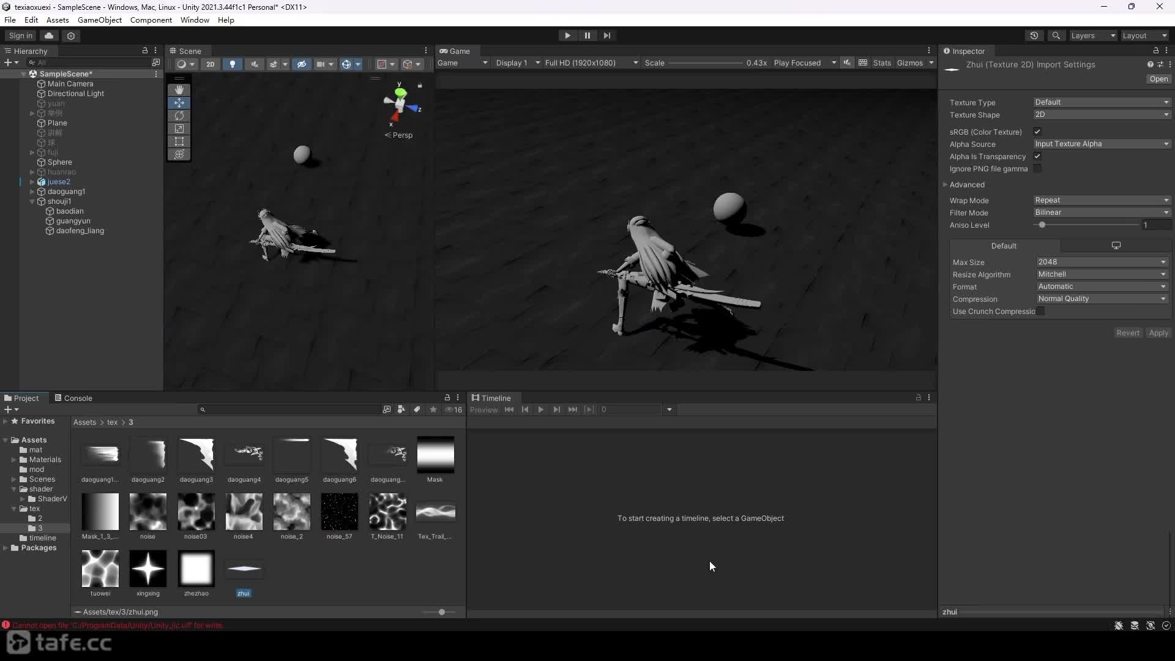Select the Scale tool in Scene toolbar
This screenshot has height=661, width=1175.
click(x=179, y=129)
